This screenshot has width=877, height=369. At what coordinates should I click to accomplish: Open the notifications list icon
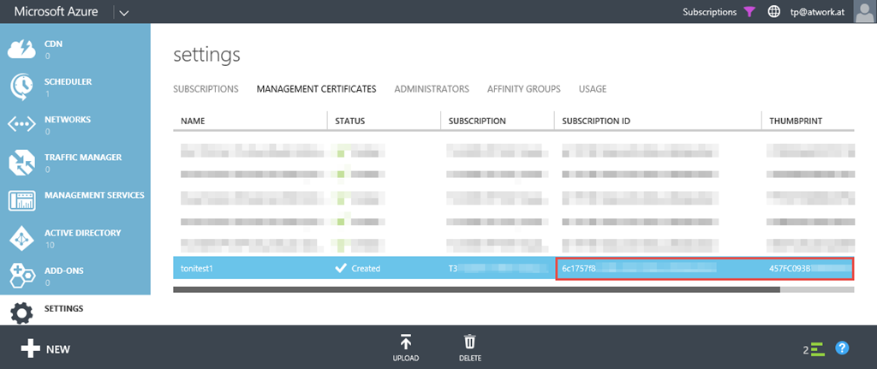(x=818, y=350)
